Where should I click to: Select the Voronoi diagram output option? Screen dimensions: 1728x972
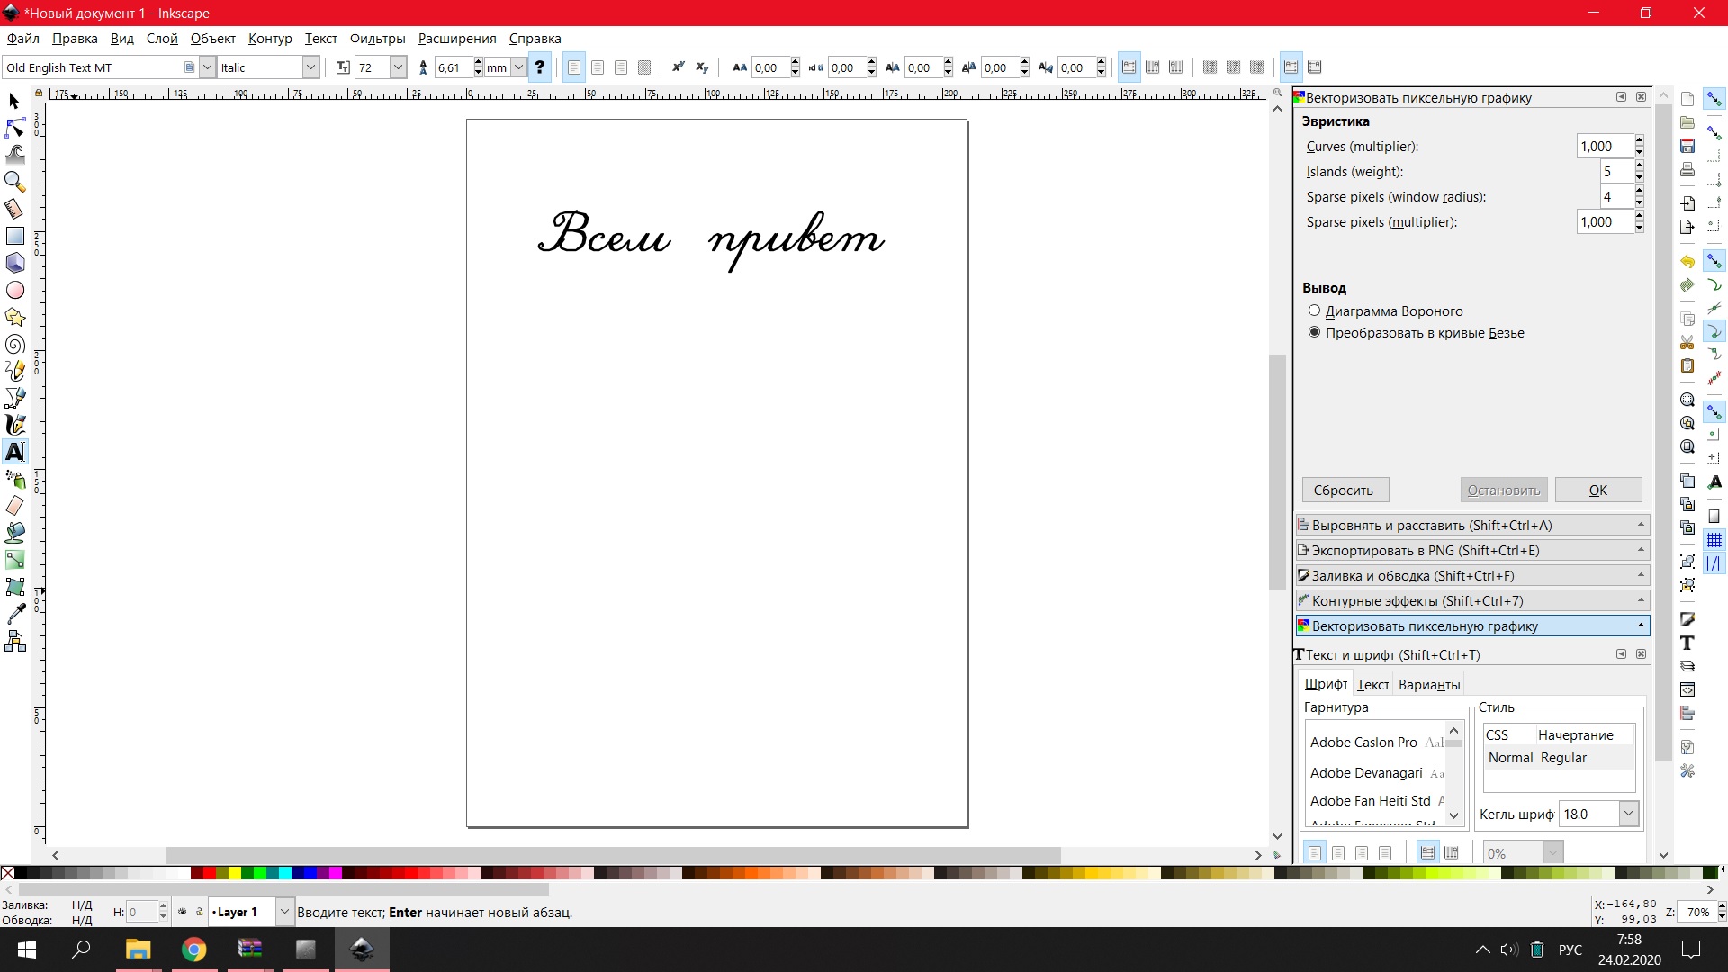point(1315,310)
